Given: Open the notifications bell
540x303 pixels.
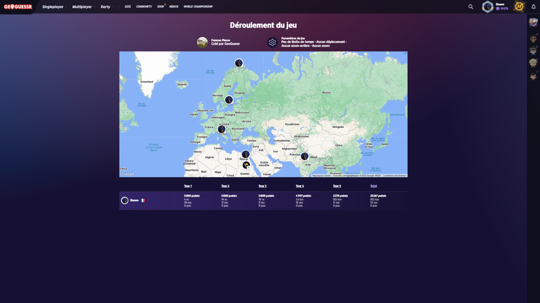Looking at the screenshot, I should (534, 7).
